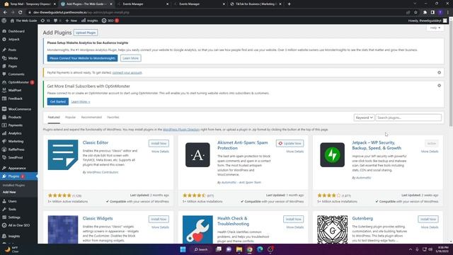The height and width of the screenshot is (255, 453).
Task: Expand the Keyword search type dropdown
Action: 364,118
